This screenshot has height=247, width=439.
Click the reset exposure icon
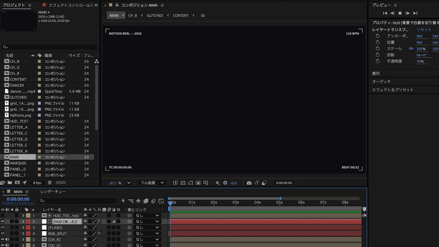[x=225, y=183]
